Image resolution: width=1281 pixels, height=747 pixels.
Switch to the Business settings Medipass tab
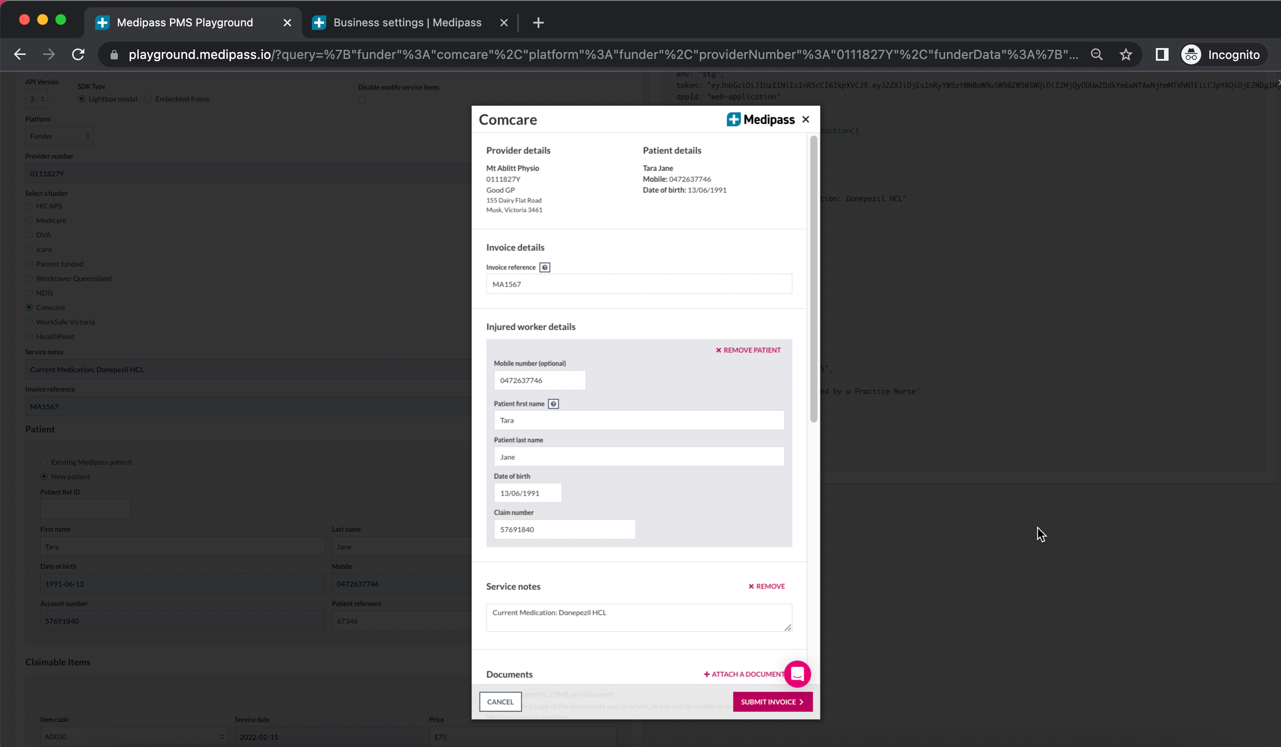[x=407, y=22]
